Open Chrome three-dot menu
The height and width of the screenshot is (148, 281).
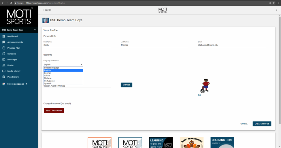[278, 3]
